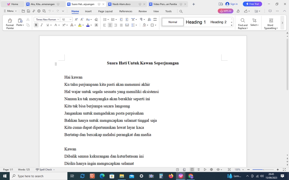289x180 pixels.
Task: Toggle Bold formatting
Action: 36,25
